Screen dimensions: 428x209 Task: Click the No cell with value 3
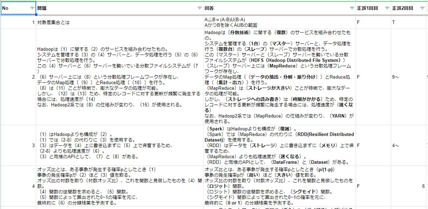pos(18,145)
